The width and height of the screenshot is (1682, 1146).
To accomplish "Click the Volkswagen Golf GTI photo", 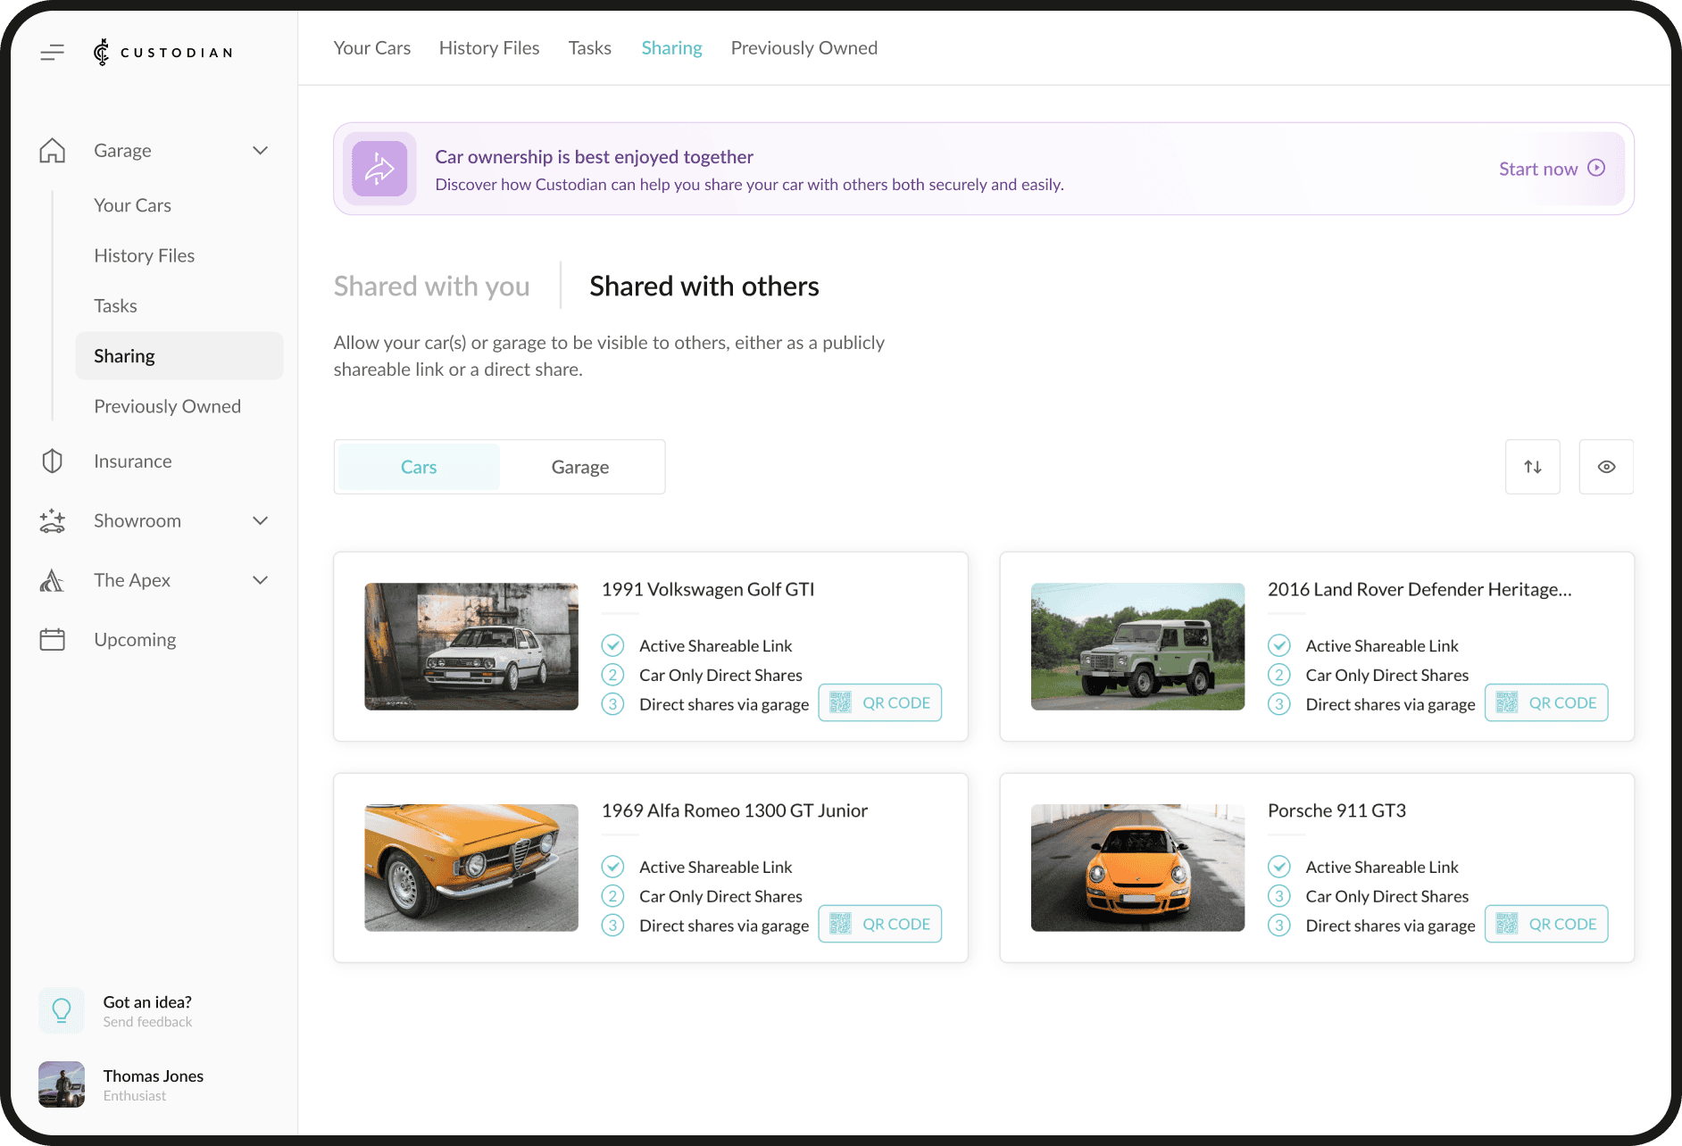I will coord(471,646).
